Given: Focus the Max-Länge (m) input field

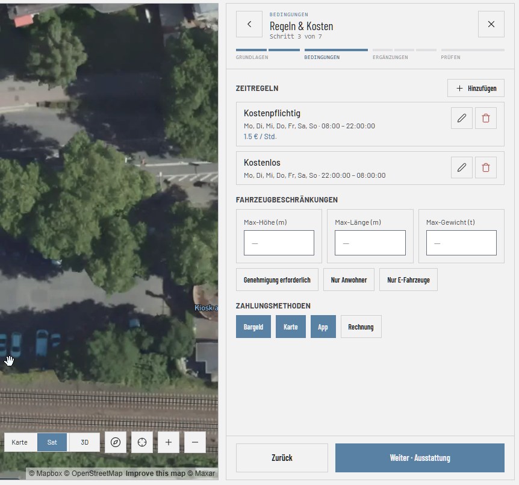Looking at the screenshot, I should pyautogui.click(x=370, y=243).
